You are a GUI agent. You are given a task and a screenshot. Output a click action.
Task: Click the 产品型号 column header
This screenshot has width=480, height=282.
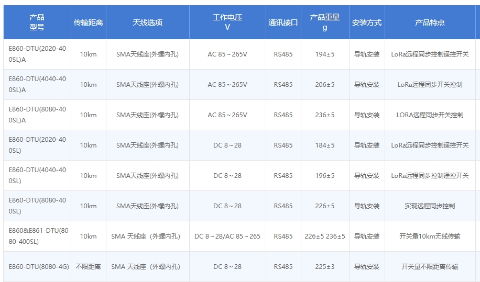(x=37, y=22)
